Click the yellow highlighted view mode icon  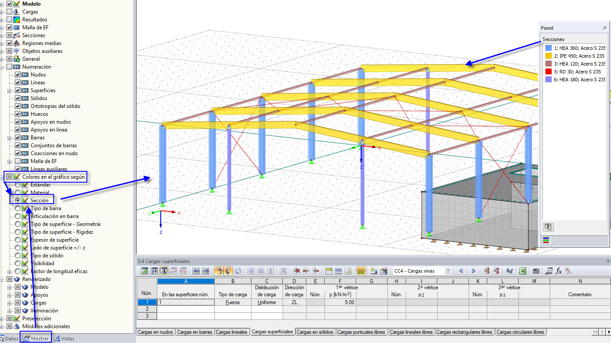[x=361, y=271]
